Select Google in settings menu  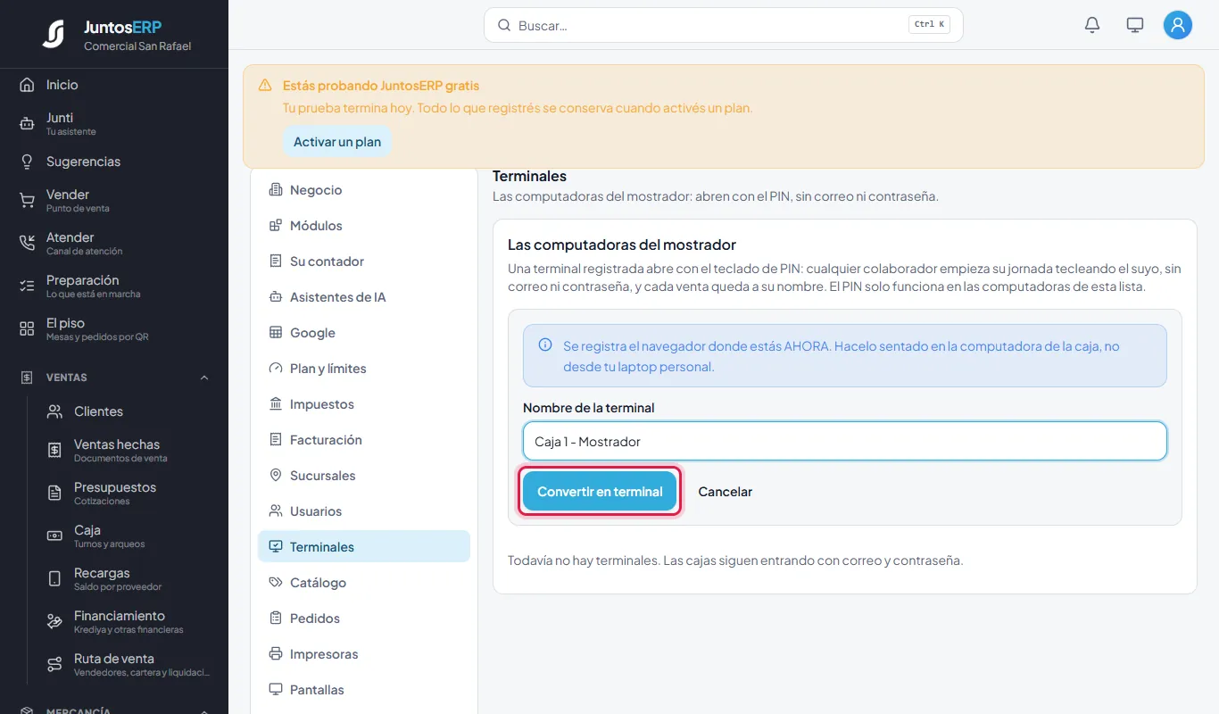(364, 333)
